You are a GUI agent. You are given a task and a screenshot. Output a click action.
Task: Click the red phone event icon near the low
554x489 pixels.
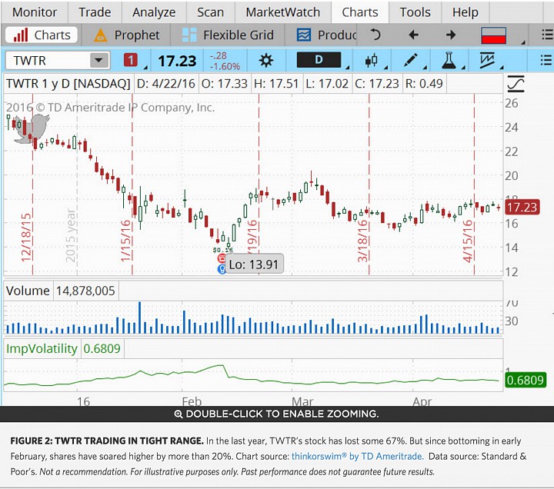pyautogui.click(x=222, y=258)
